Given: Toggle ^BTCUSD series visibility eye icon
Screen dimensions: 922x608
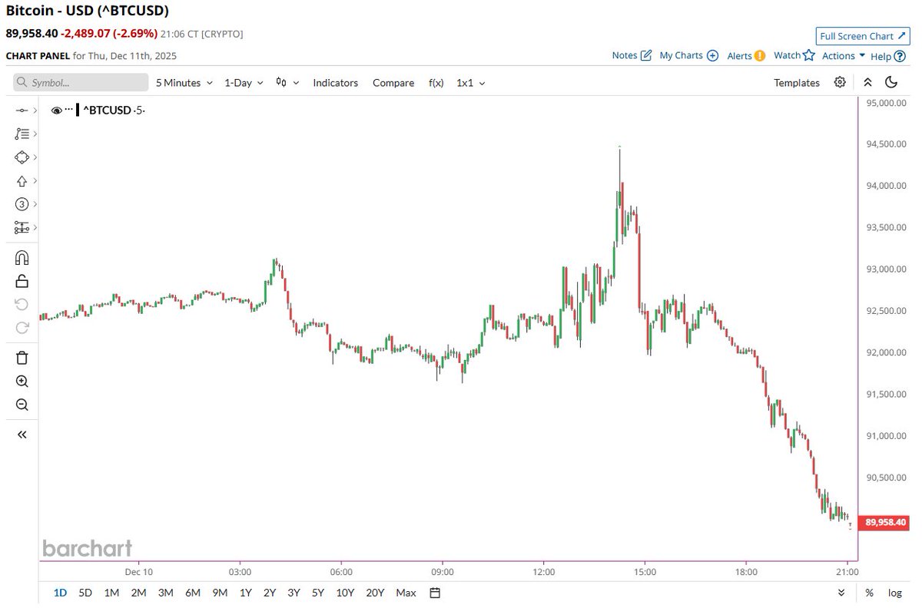Looking at the screenshot, I should coord(56,111).
